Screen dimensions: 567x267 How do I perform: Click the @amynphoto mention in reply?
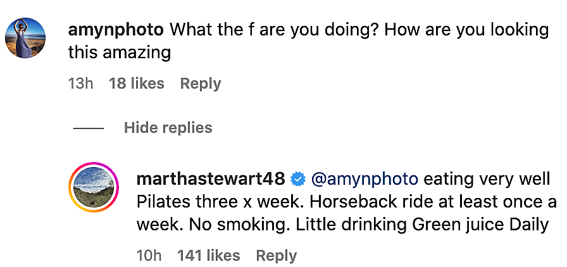point(363,179)
